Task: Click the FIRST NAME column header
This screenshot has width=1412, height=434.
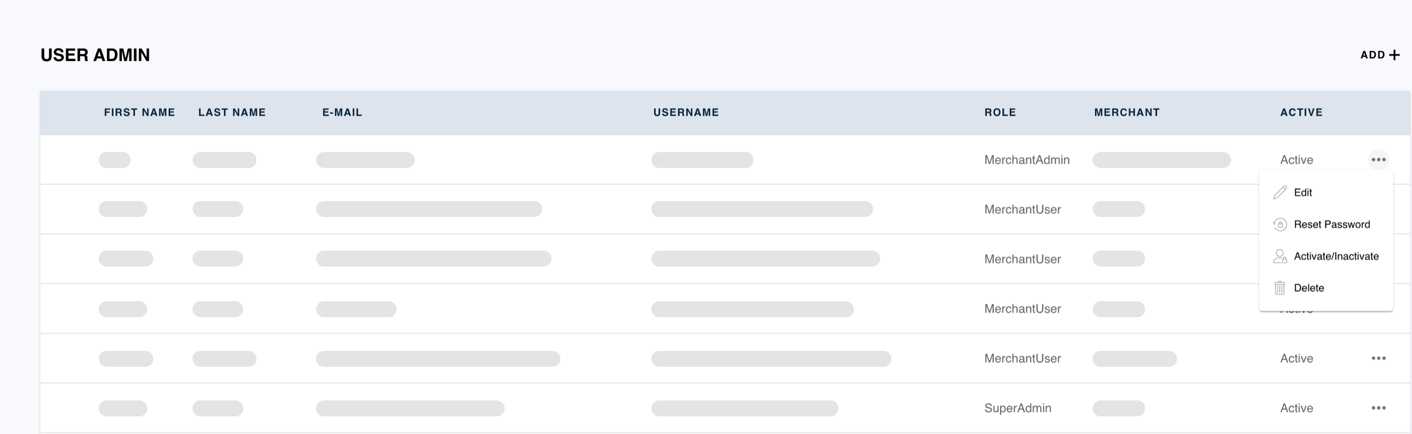Action: [x=140, y=112]
